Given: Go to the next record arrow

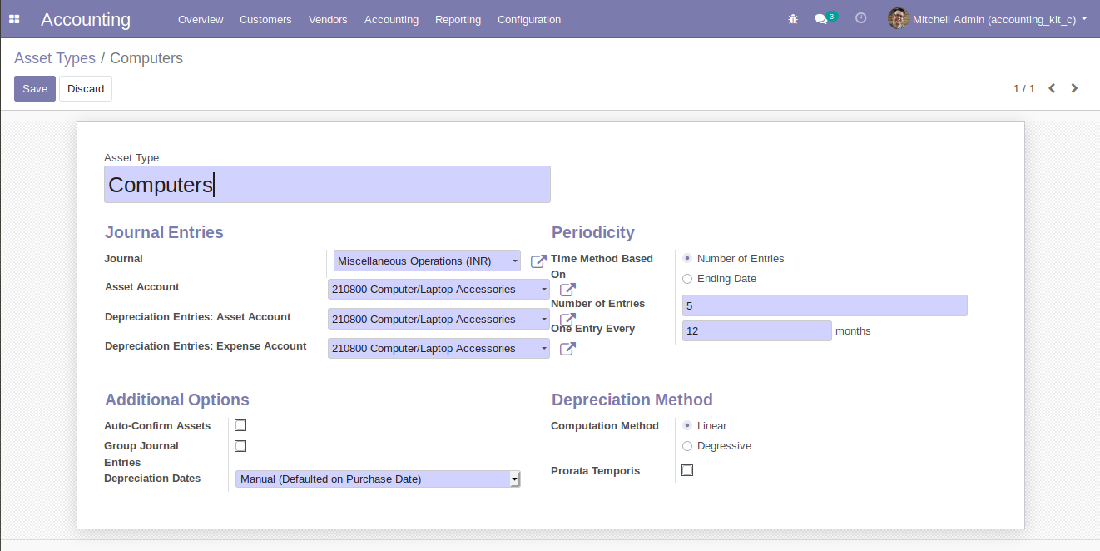Looking at the screenshot, I should click(1074, 88).
